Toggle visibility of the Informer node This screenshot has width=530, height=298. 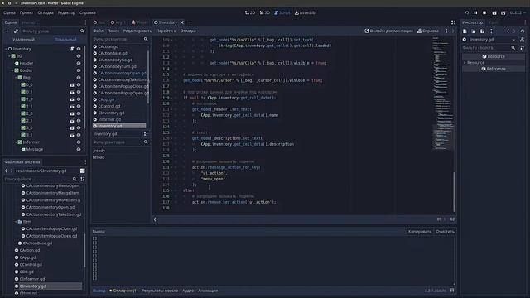click(x=79, y=142)
